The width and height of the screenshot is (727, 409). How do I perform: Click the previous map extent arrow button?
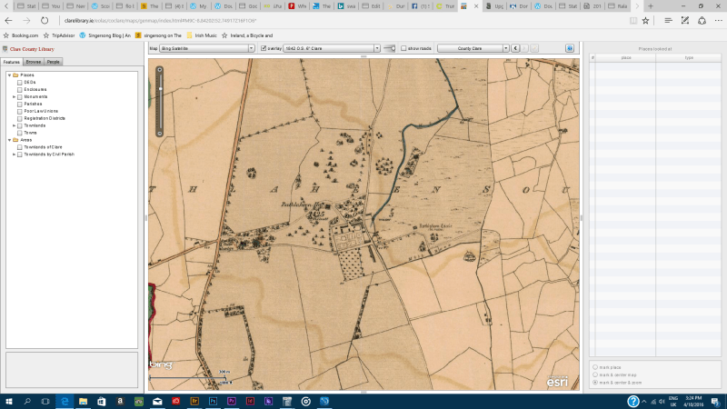[514, 47]
